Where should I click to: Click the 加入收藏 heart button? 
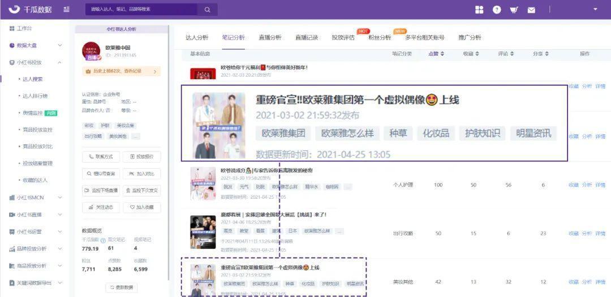point(141,208)
